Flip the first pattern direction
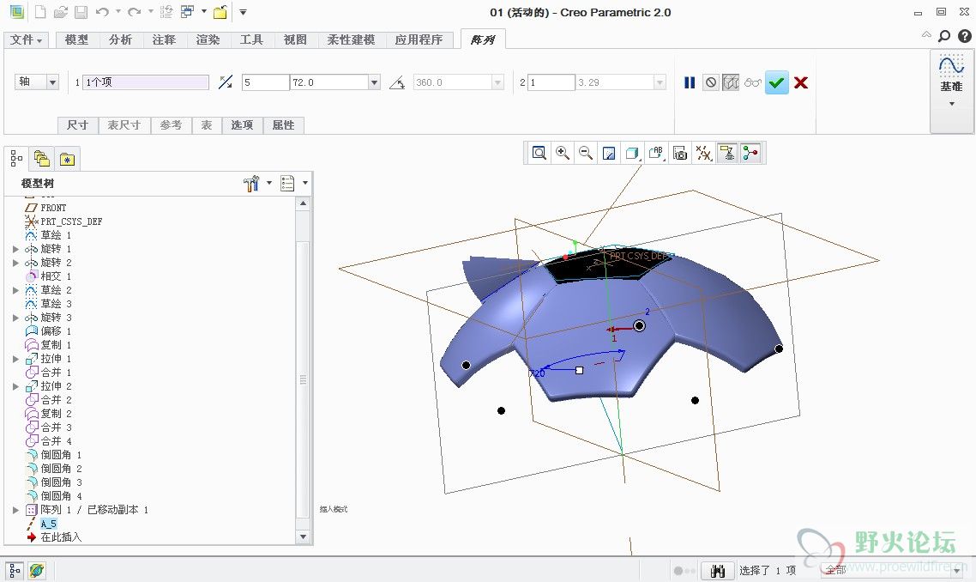976x582 pixels. tap(226, 82)
